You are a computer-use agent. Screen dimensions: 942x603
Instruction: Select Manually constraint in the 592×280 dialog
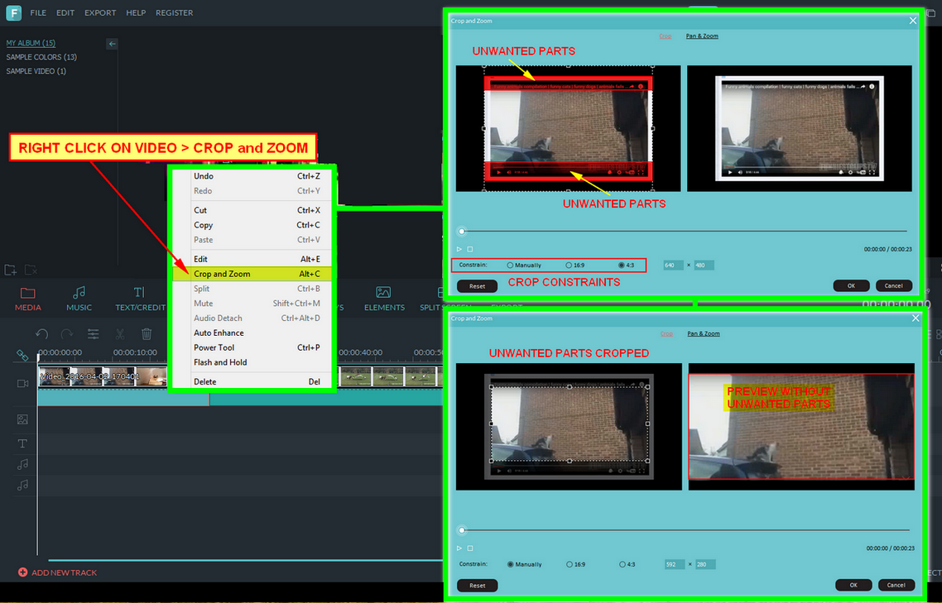(x=511, y=564)
